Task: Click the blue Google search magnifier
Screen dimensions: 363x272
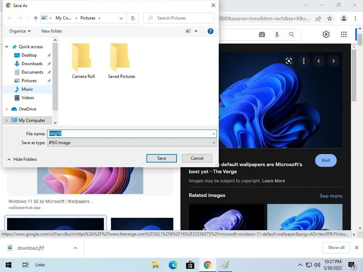Action: tap(291, 35)
